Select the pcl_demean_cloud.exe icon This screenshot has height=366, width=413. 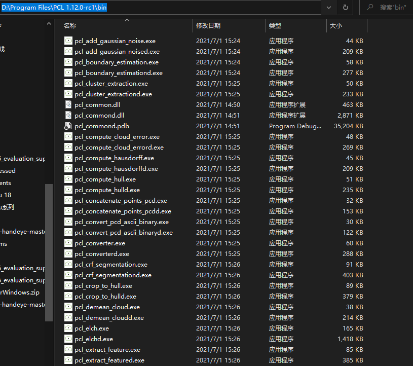pyautogui.click(x=67, y=307)
